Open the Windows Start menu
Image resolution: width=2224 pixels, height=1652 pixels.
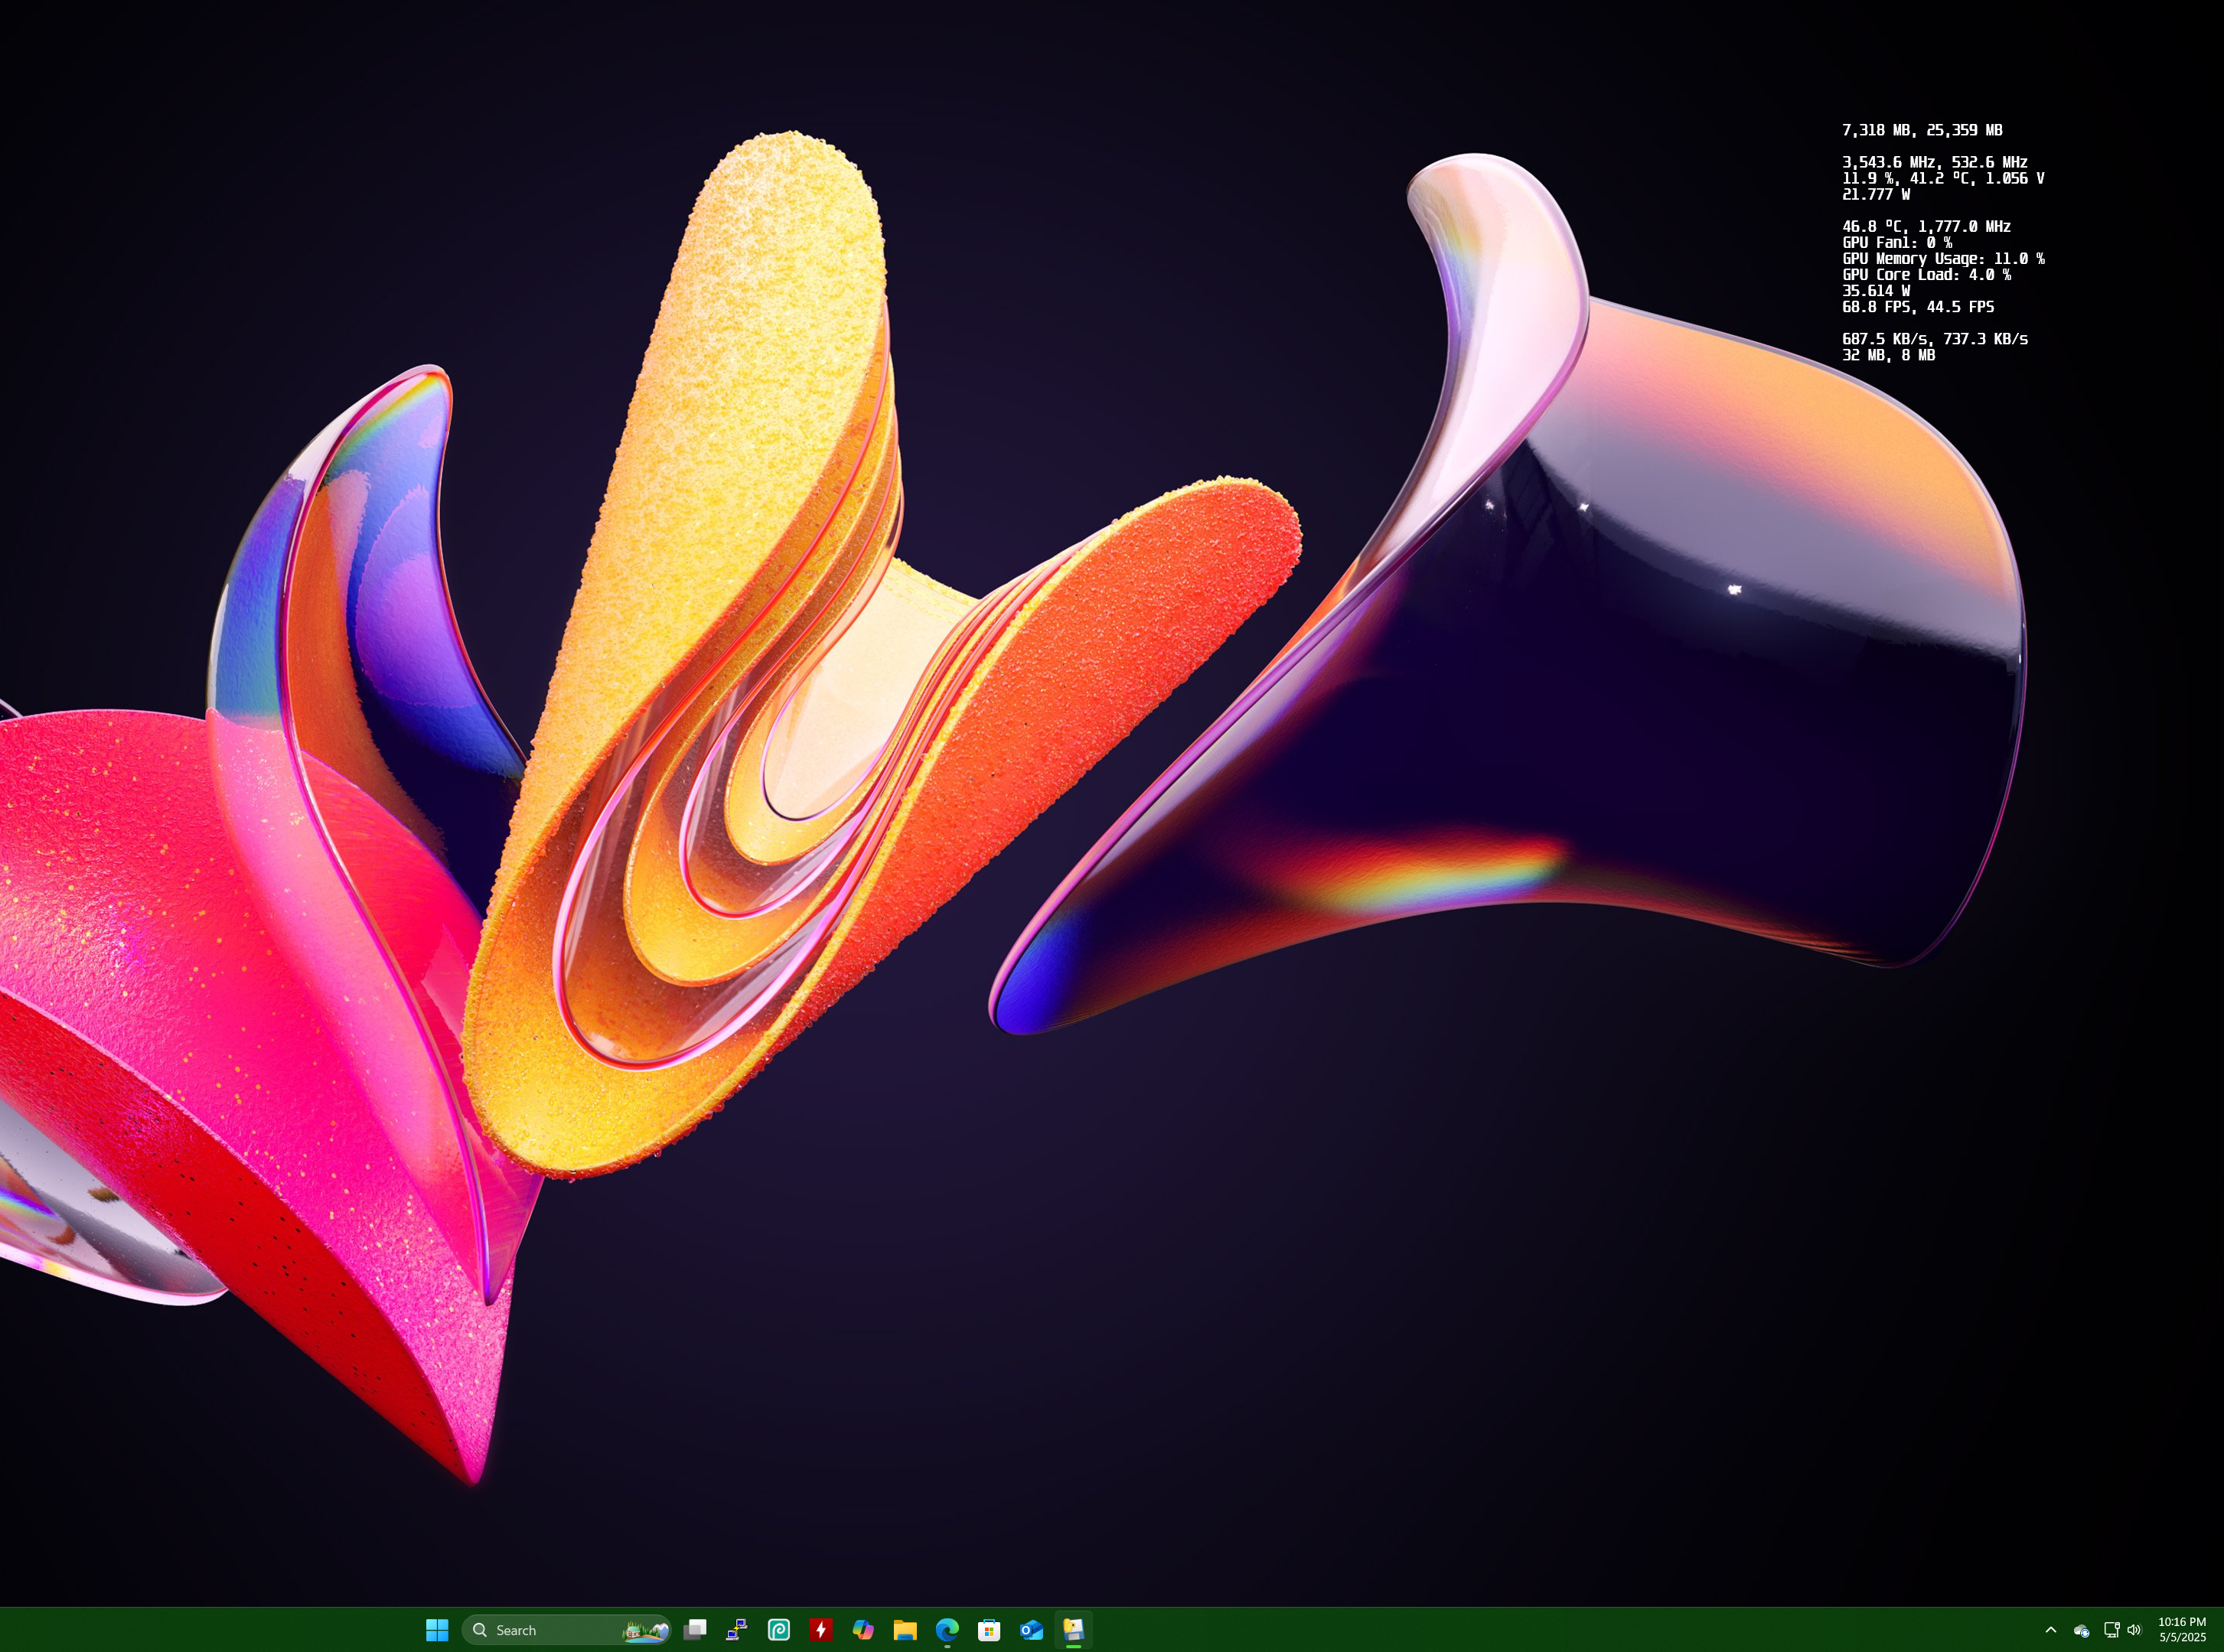(x=437, y=1630)
